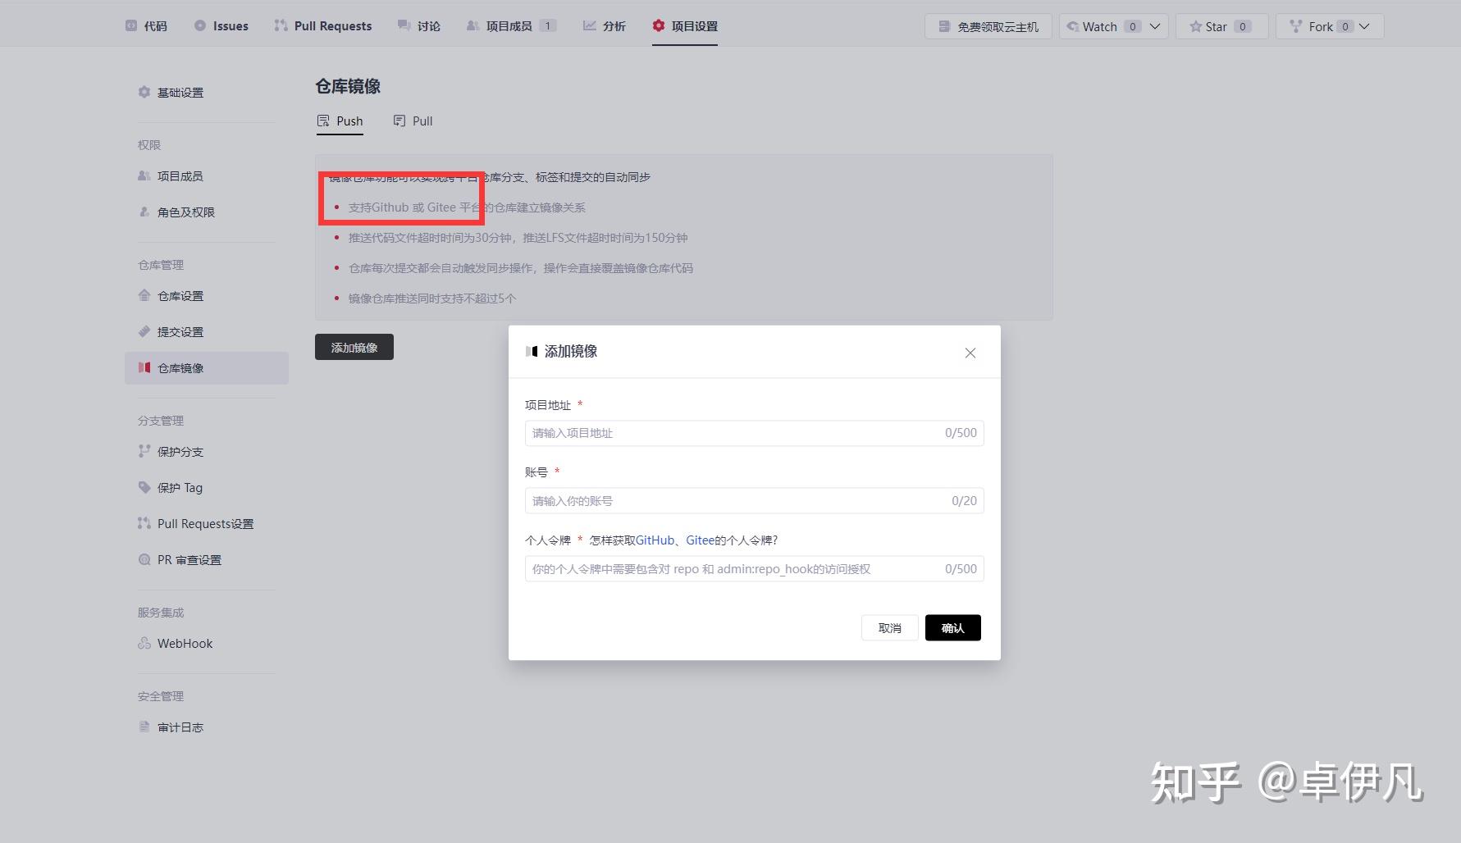
Task: Open WebHook settings via its icon
Action: point(144,643)
